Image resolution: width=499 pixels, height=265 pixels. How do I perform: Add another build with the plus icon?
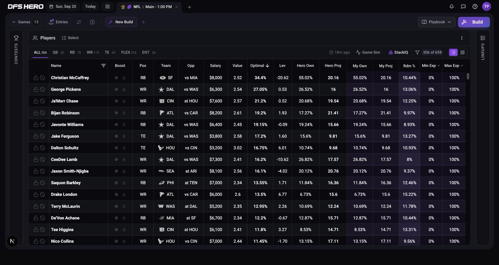coord(143,22)
